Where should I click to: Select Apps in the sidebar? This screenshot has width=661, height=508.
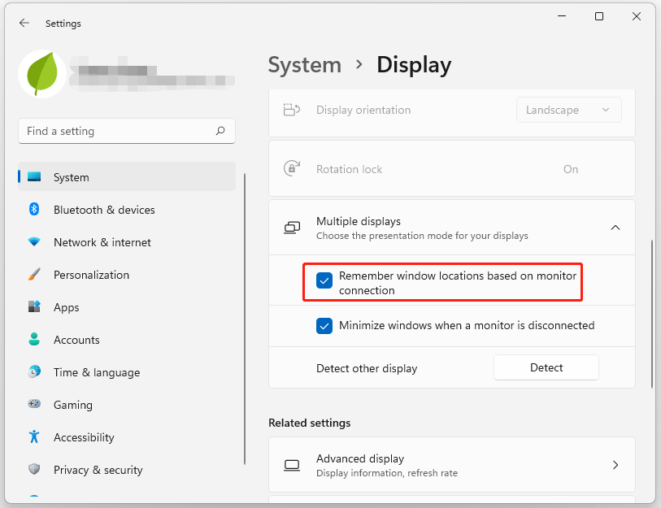[x=67, y=307]
